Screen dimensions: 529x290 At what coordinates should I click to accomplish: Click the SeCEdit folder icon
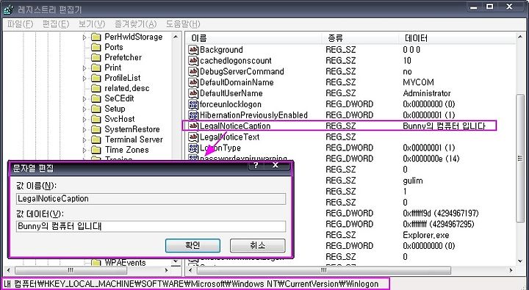tap(96, 98)
